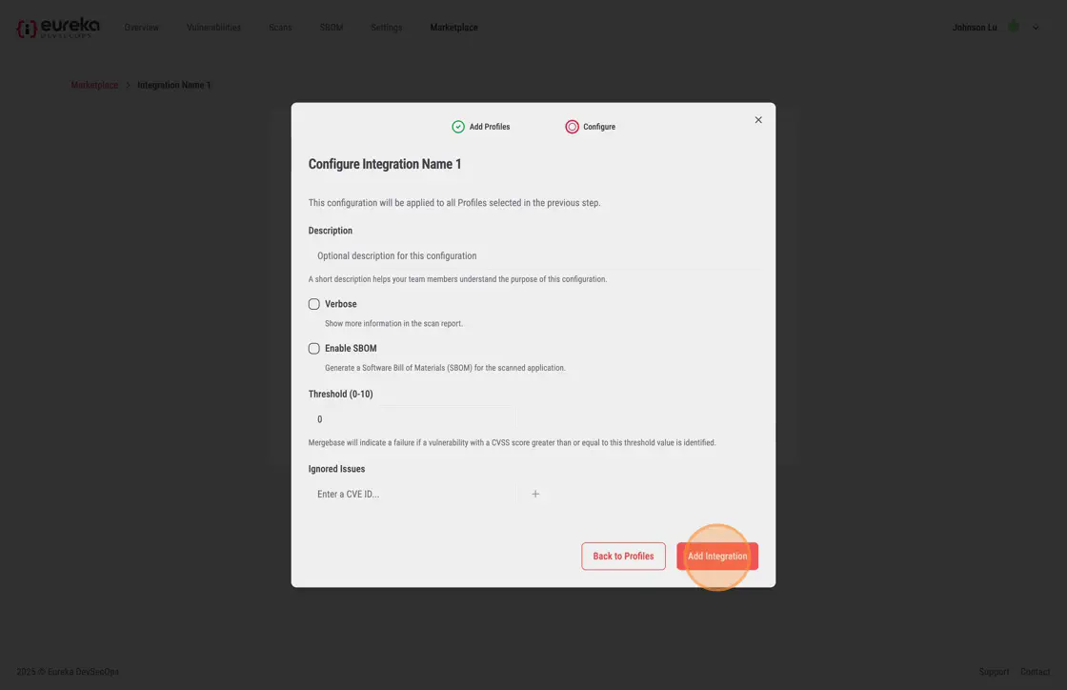
Task: Open the Marketplace nav item
Action: pyautogui.click(x=453, y=28)
